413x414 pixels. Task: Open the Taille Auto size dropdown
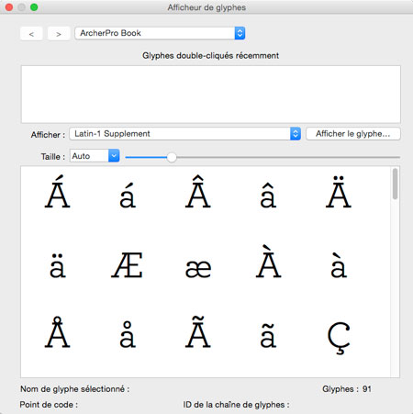click(x=95, y=156)
